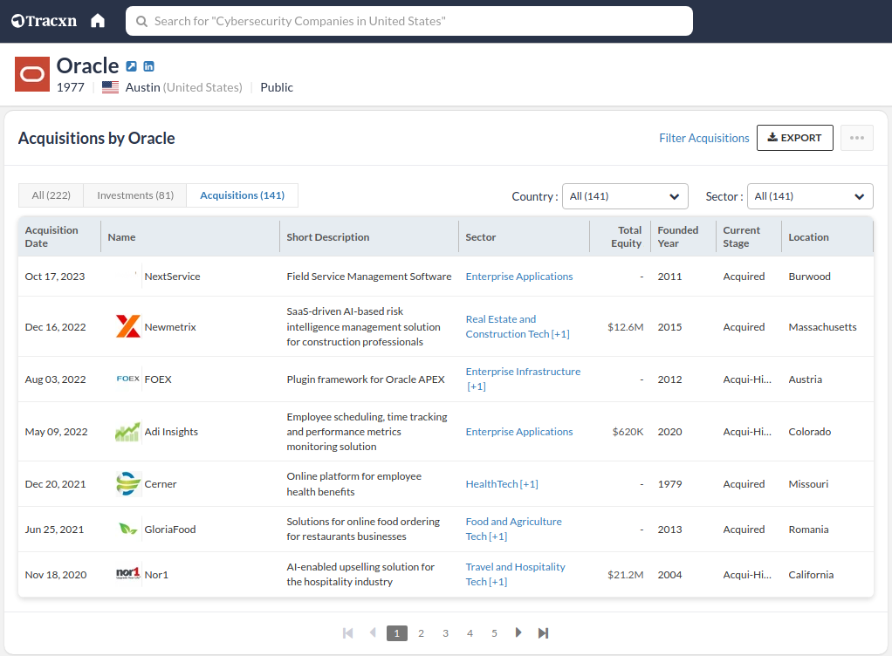The image size is (892, 656).
Task: Click the Austria location cell
Action: pyautogui.click(x=805, y=379)
